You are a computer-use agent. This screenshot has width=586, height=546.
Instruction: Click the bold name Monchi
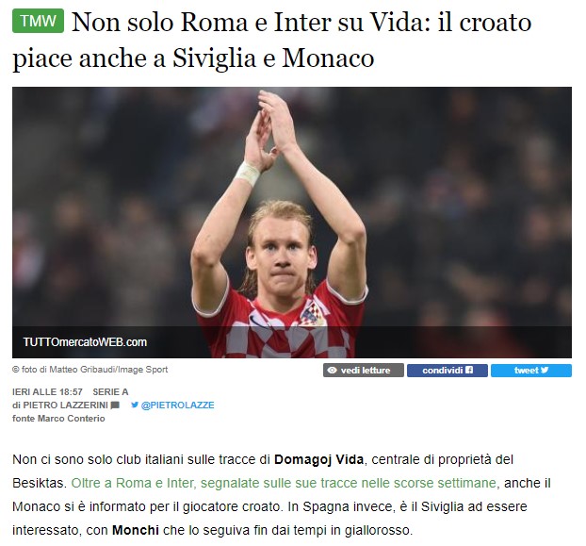(136, 530)
